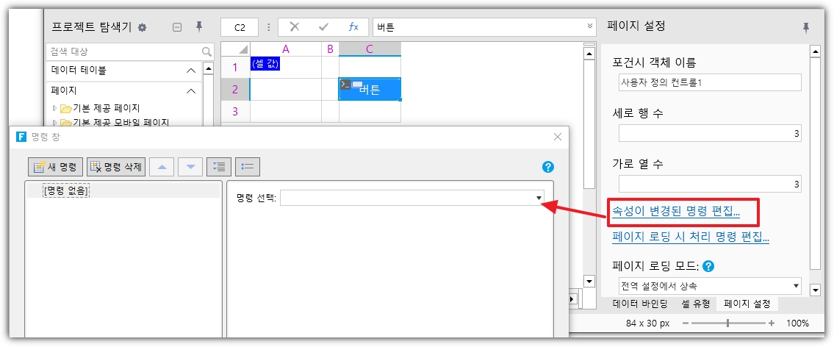The image size is (834, 347).
Task: Click the fx insert function icon
Action: (353, 27)
